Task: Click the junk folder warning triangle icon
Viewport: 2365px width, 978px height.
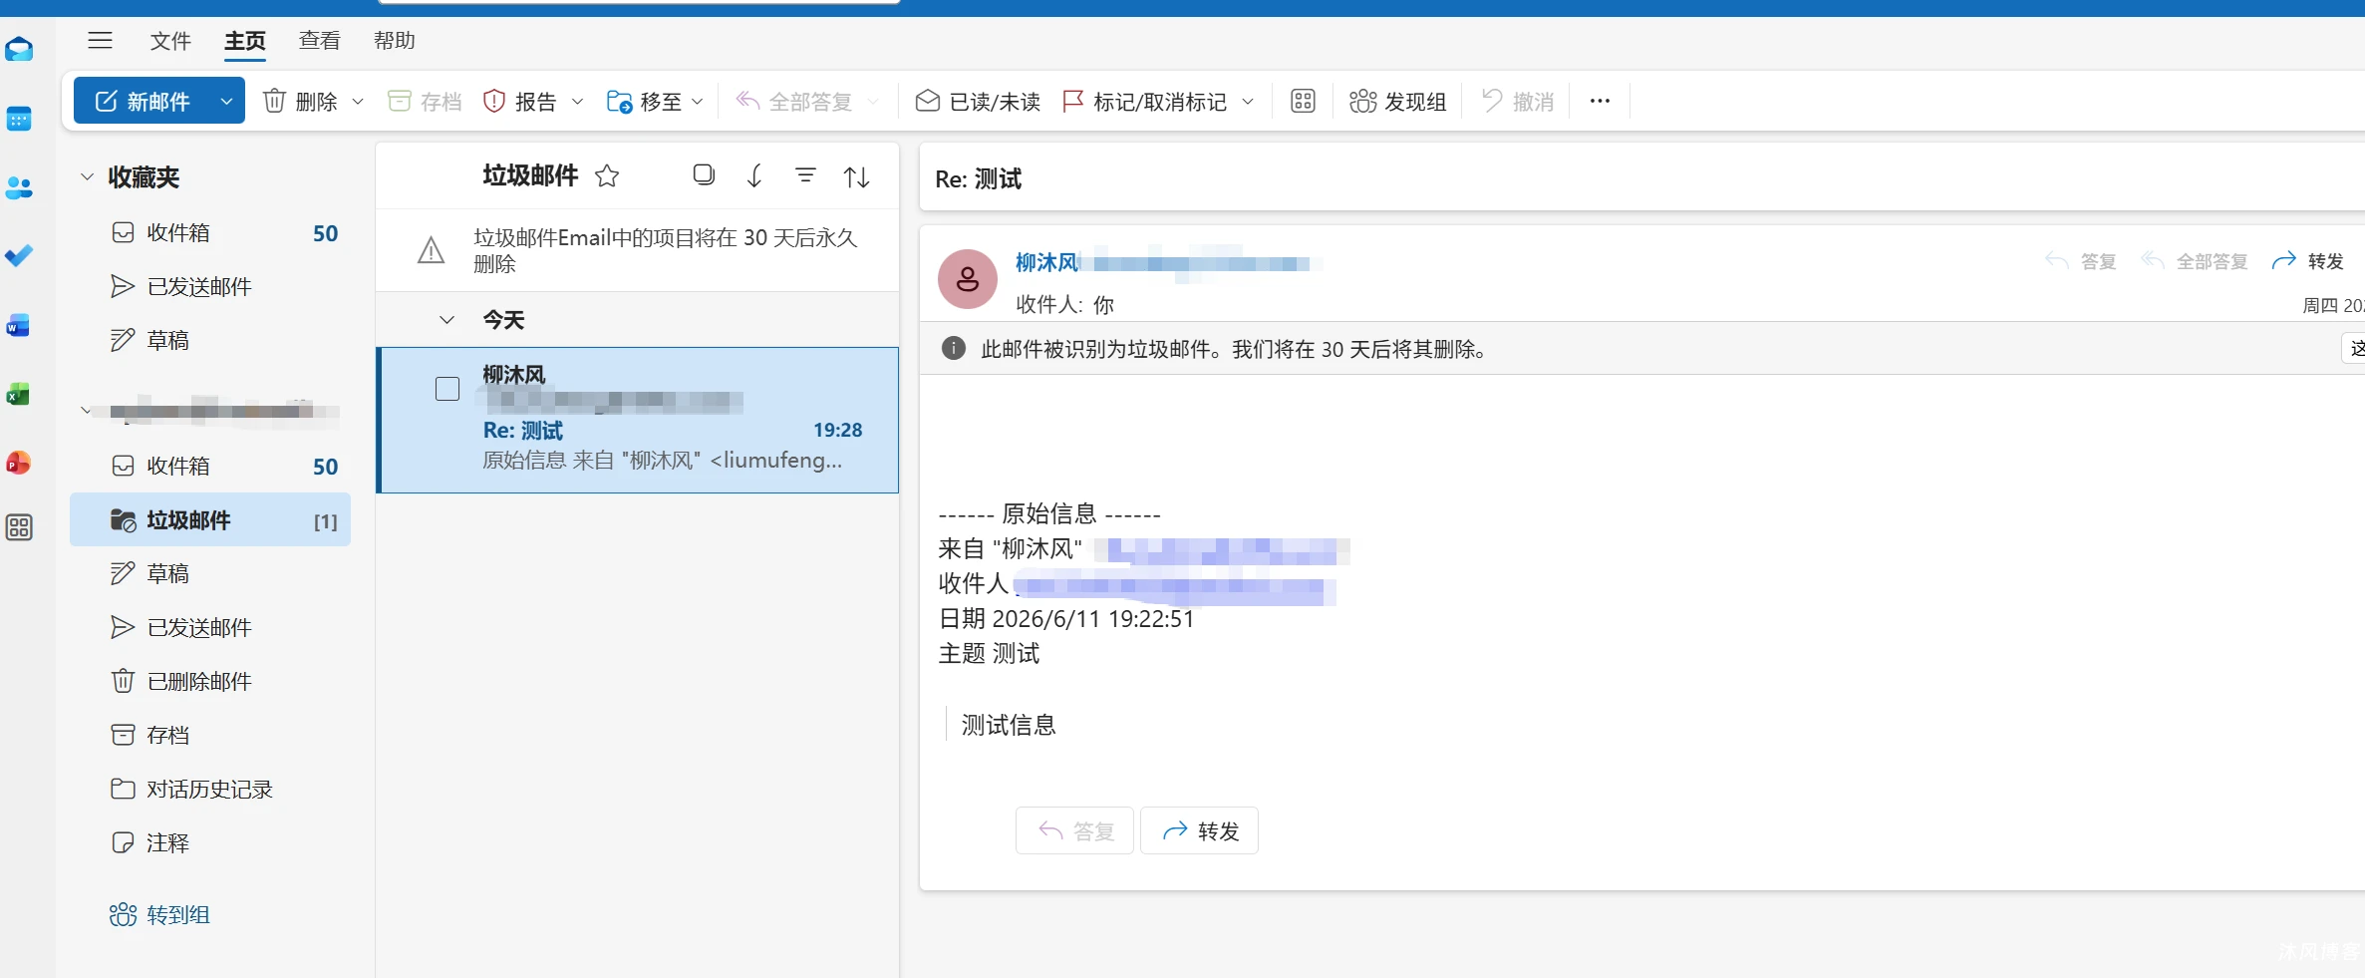Action: pos(431,250)
